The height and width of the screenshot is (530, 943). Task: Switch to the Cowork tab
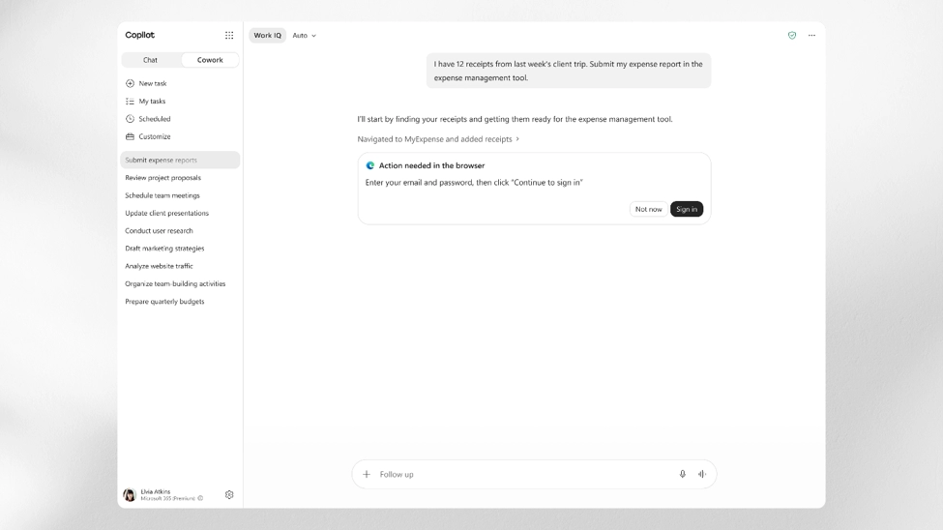pyautogui.click(x=210, y=60)
